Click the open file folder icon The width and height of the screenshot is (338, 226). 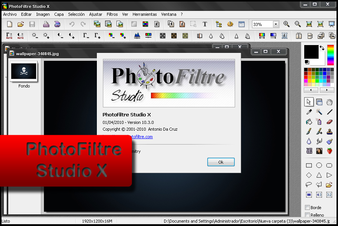pyautogui.click(x=21, y=24)
